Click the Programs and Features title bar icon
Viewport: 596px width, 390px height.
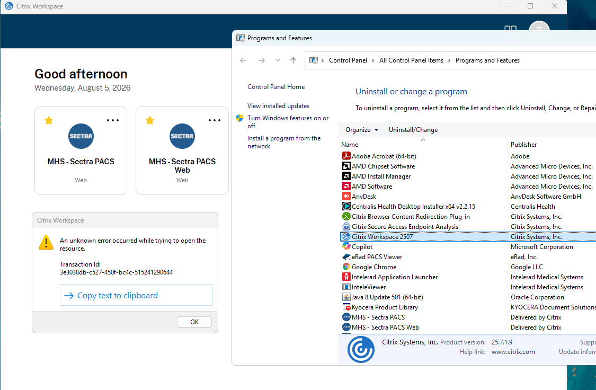[x=241, y=38]
